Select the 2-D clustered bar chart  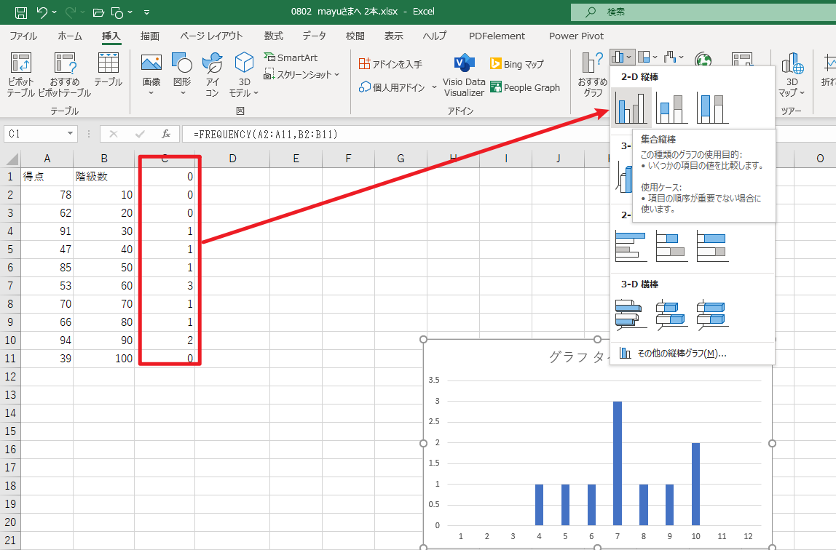click(631, 247)
